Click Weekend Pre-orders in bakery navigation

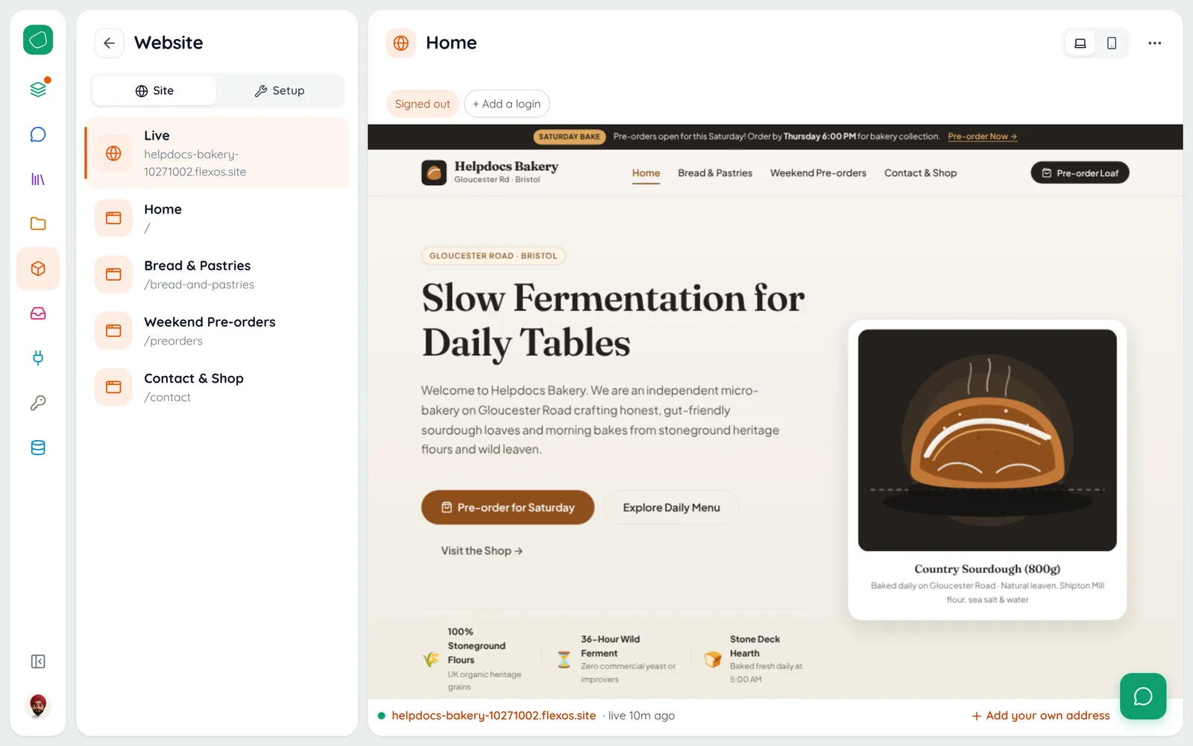coord(818,173)
